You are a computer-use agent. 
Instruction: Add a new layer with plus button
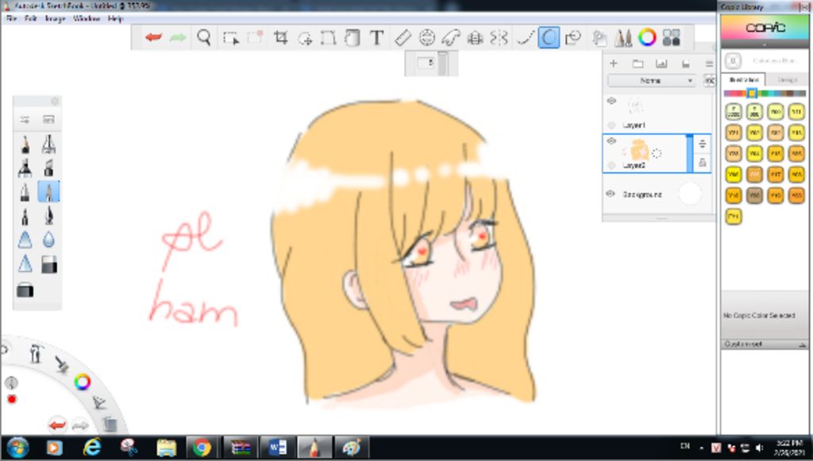[x=614, y=63]
